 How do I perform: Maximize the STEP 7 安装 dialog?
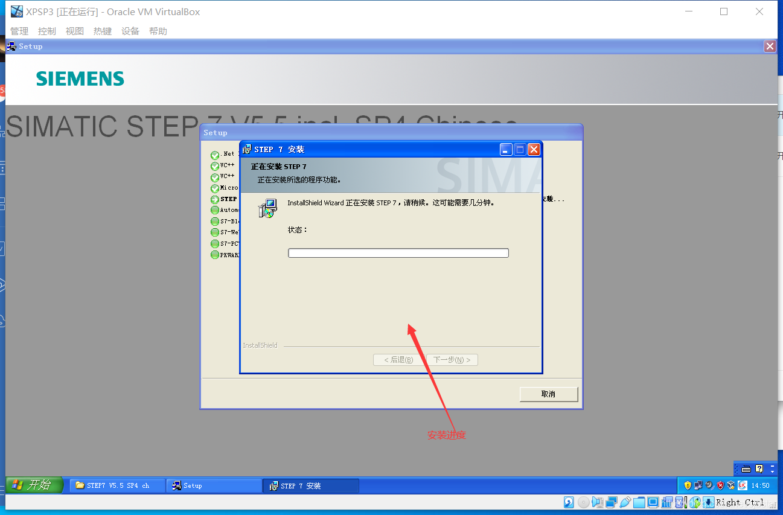520,149
